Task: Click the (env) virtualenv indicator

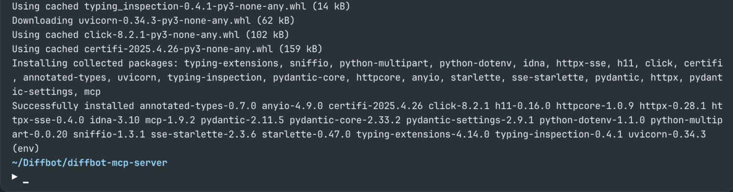Action: [25, 149]
